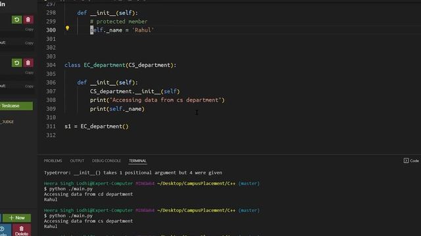
Task: Click the blue Help button beside Delete
Action: pyautogui.click(x=5, y=230)
